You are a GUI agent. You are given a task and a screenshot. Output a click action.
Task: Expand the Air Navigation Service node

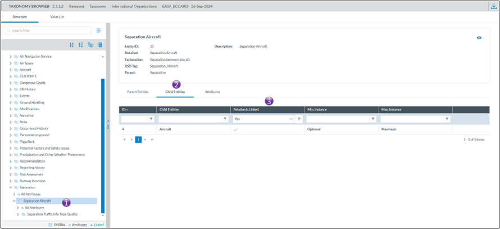tap(10, 57)
